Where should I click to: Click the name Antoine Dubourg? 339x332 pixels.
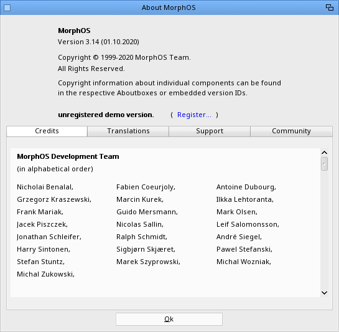point(246,187)
